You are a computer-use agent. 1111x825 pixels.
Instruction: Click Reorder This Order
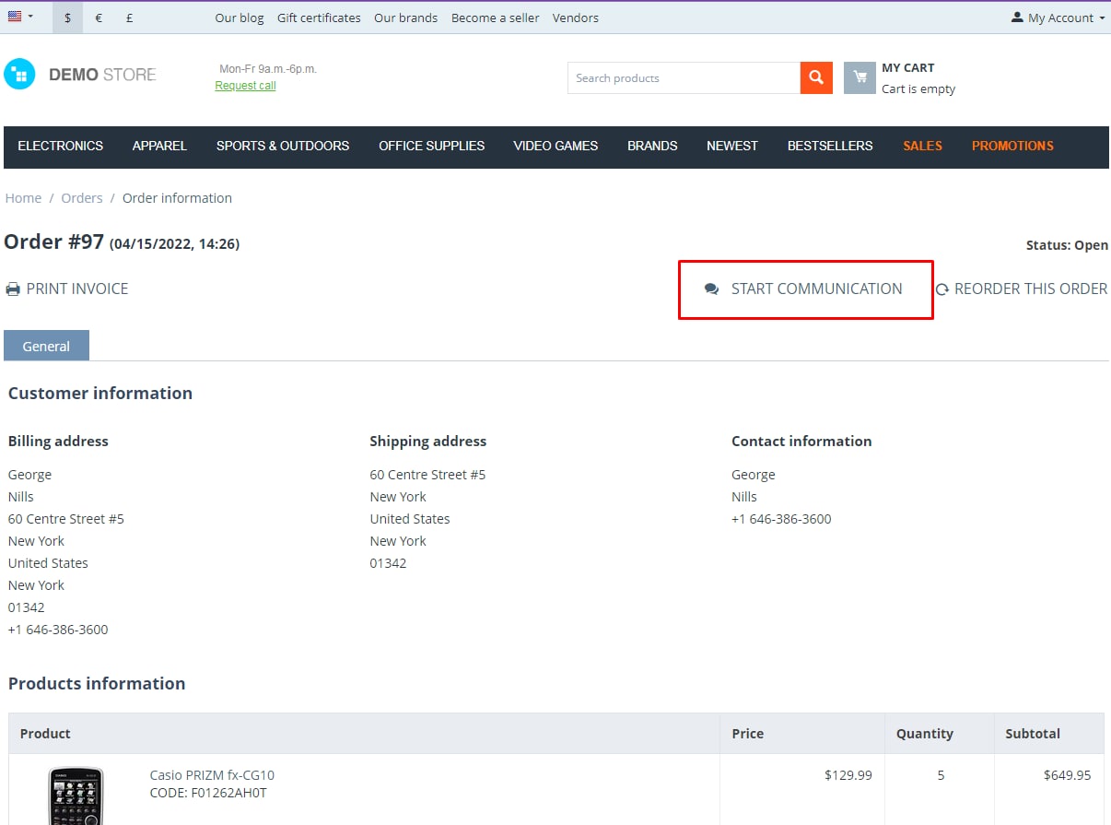pyautogui.click(x=1022, y=289)
